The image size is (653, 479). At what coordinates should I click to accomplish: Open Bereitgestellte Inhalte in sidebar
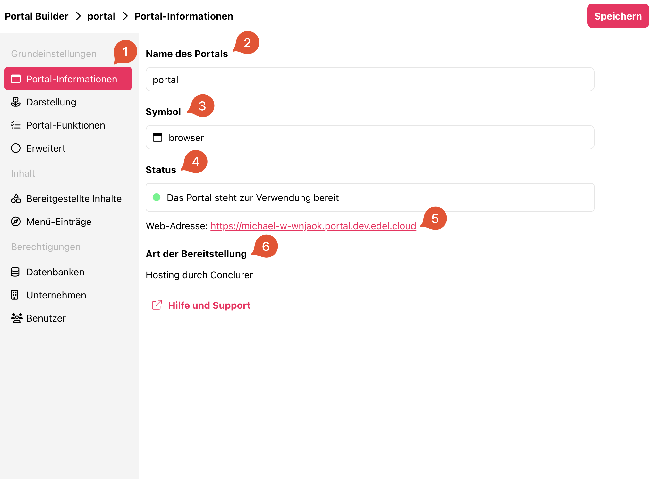68,198
